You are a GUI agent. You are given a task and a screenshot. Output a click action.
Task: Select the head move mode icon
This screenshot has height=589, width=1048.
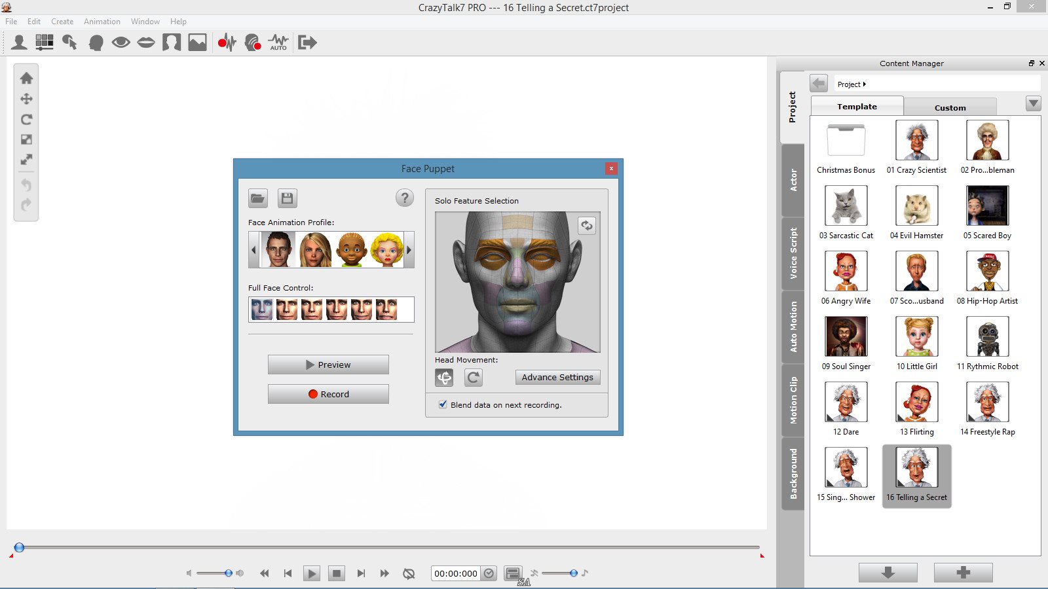(444, 378)
